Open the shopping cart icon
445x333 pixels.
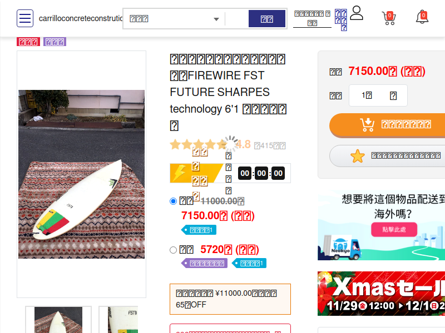(x=389, y=18)
